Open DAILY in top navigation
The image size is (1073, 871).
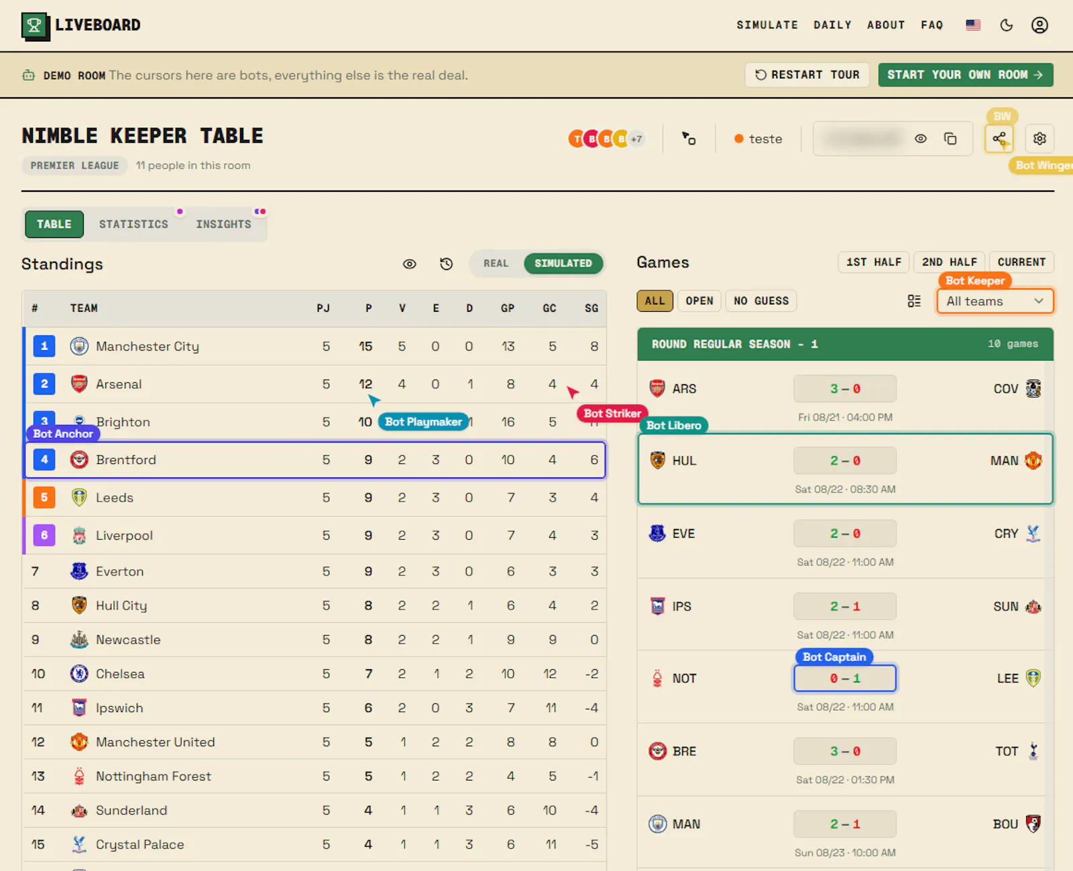pos(832,25)
